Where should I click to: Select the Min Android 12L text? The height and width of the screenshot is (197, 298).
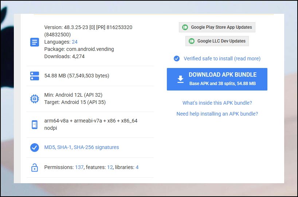tap(73, 95)
